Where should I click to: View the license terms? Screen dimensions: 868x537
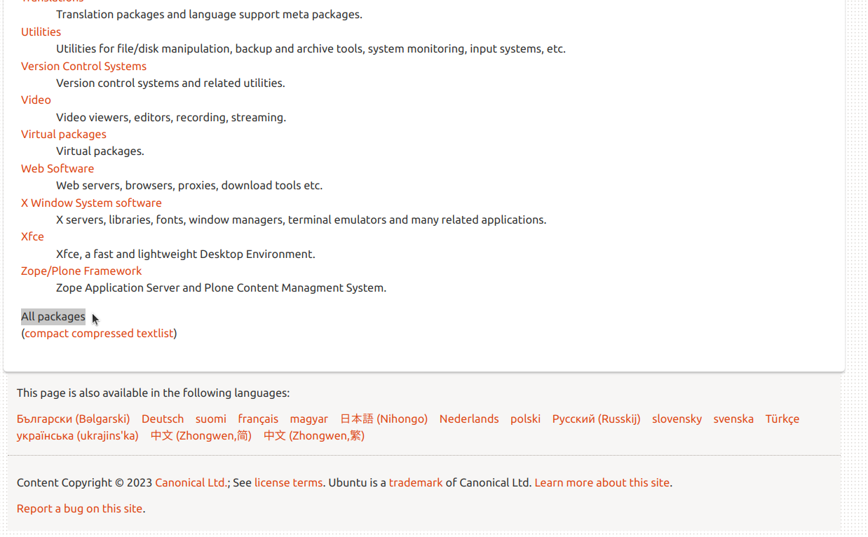[288, 482]
